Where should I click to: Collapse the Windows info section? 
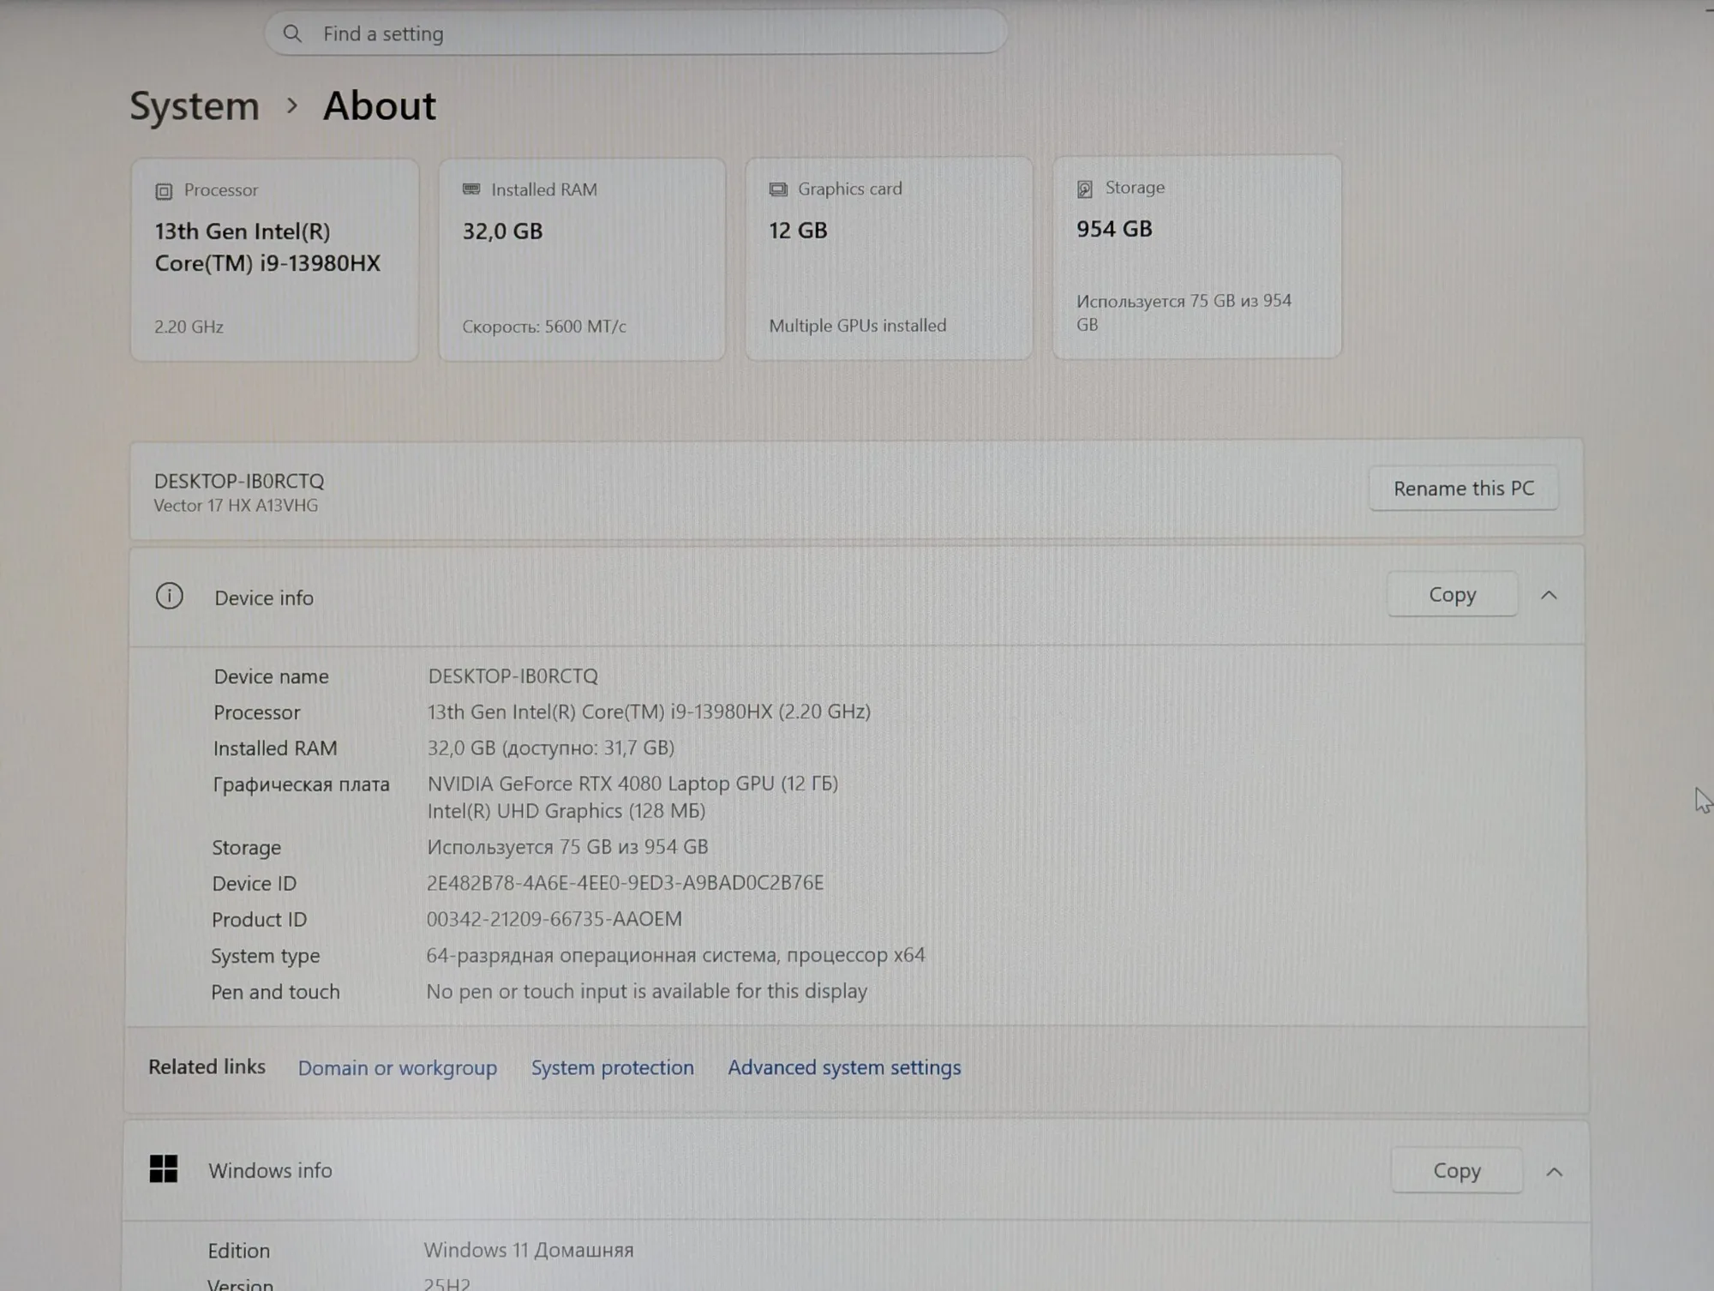pyautogui.click(x=1554, y=1171)
